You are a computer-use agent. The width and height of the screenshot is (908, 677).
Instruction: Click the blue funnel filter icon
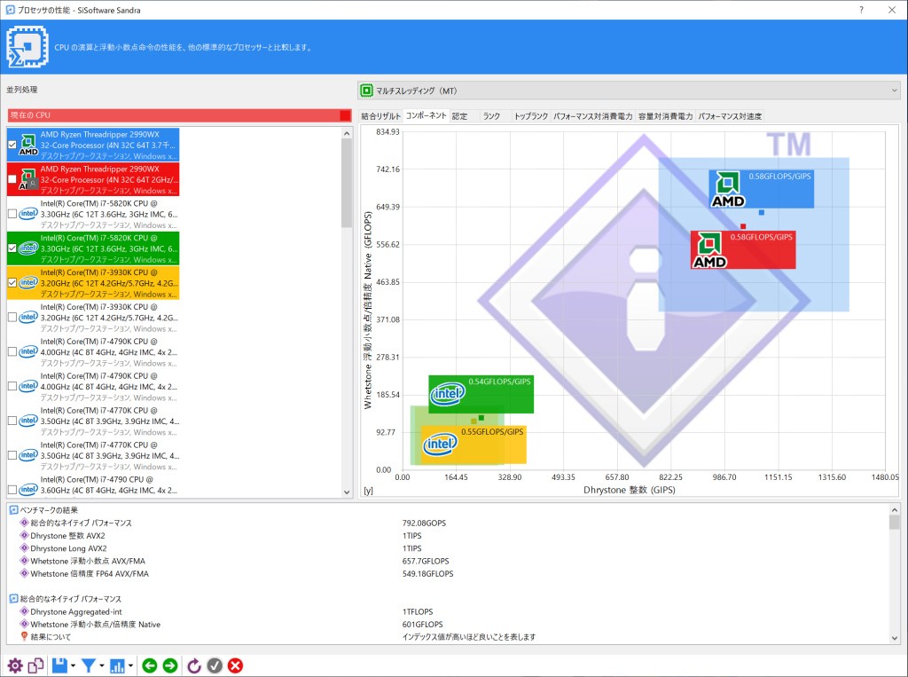tap(88, 665)
